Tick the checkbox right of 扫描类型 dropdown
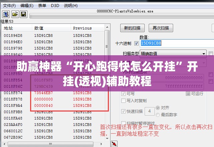The image size is (214, 147). (211, 54)
